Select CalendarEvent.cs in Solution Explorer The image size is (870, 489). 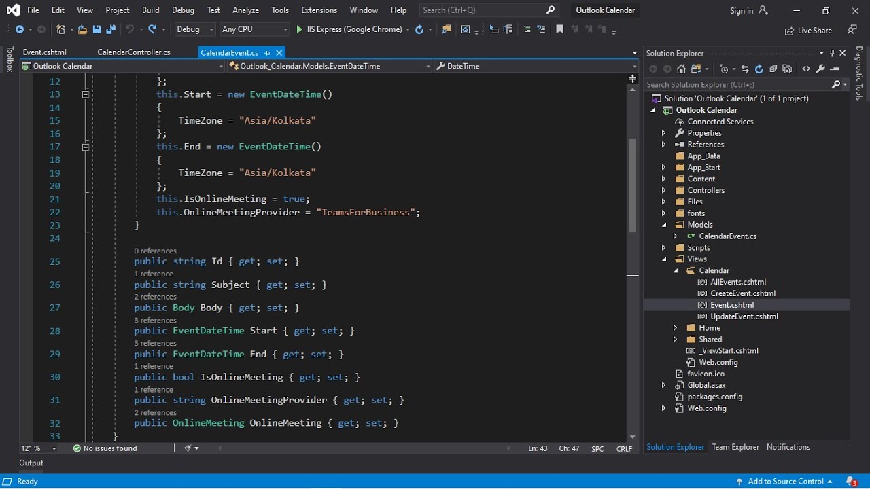(x=728, y=236)
